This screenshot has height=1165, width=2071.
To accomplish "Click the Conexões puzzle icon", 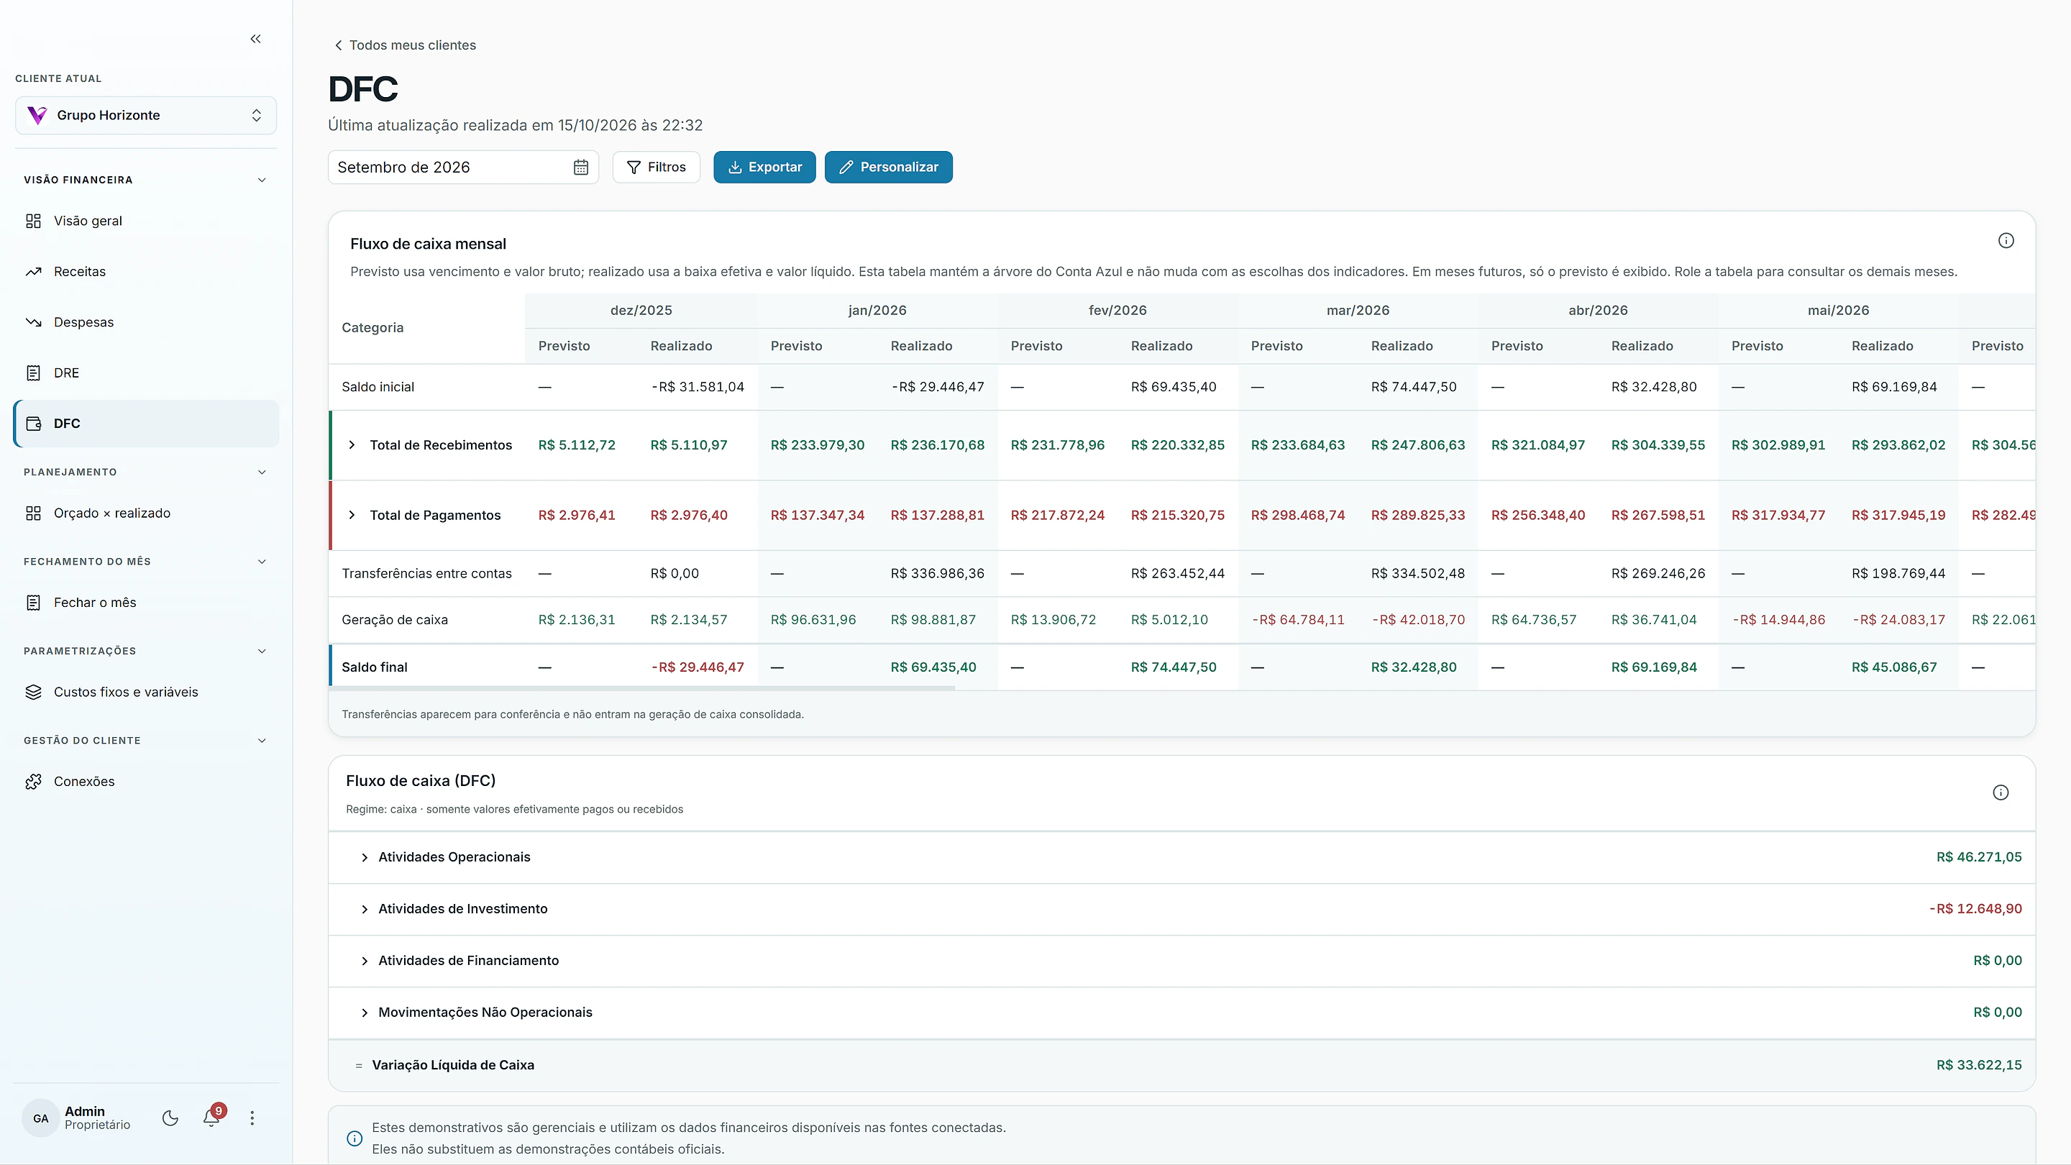I will click(x=33, y=782).
